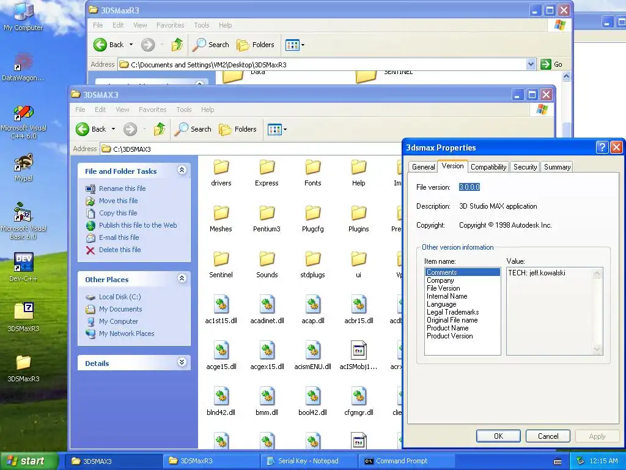Select the Plugcfg folder
The width and height of the screenshot is (626, 470).
coord(312,219)
